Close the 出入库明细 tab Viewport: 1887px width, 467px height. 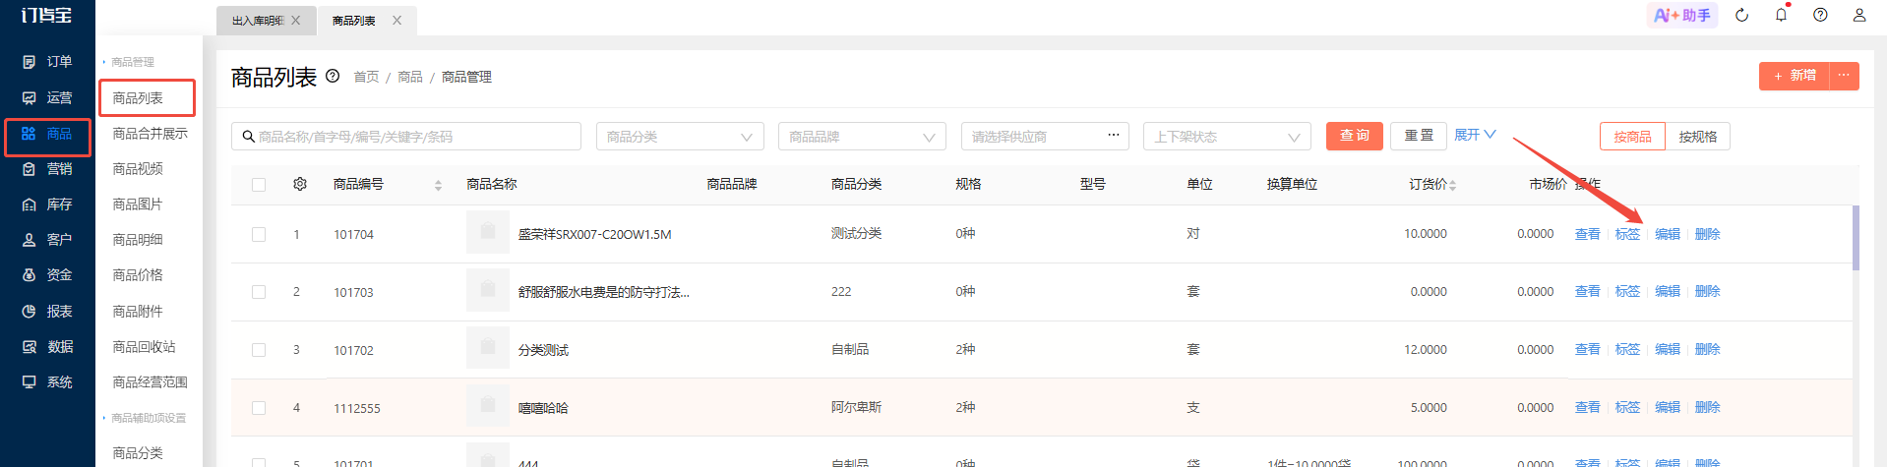coord(296,20)
